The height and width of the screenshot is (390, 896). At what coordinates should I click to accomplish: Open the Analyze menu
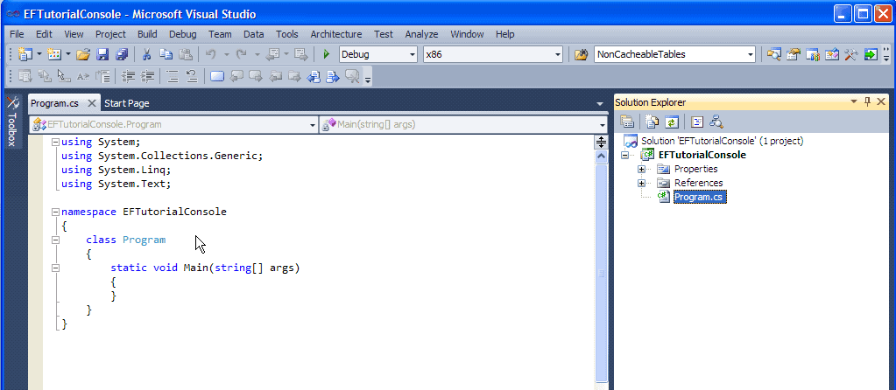pos(421,34)
